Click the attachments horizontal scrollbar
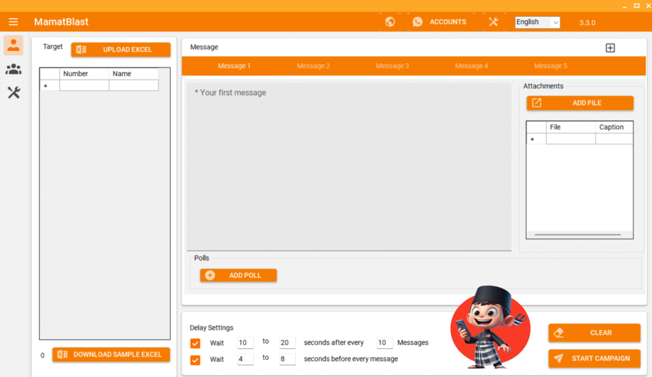 pos(577,235)
